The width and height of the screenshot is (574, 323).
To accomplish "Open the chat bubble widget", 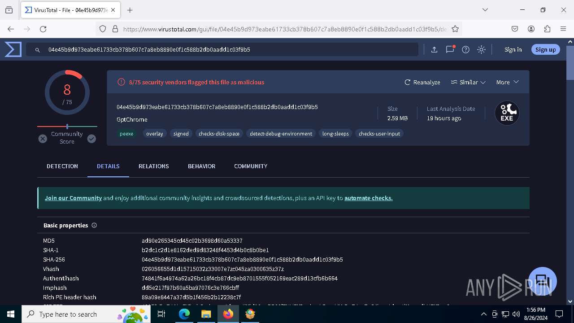I will pyautogui.click(x=542, y=281).
